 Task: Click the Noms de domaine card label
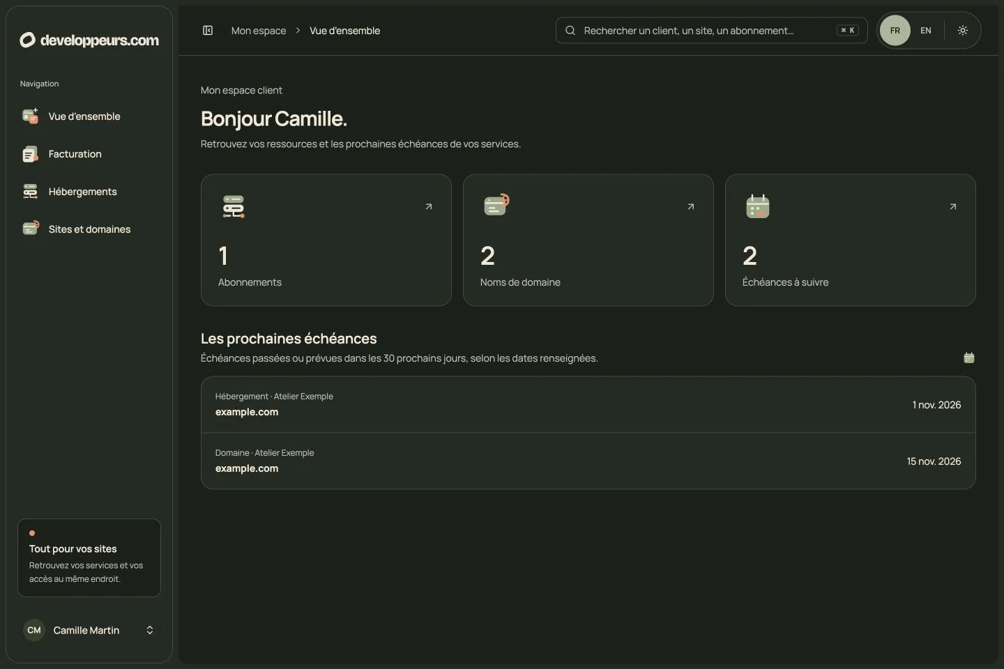[x=520, y=282]
